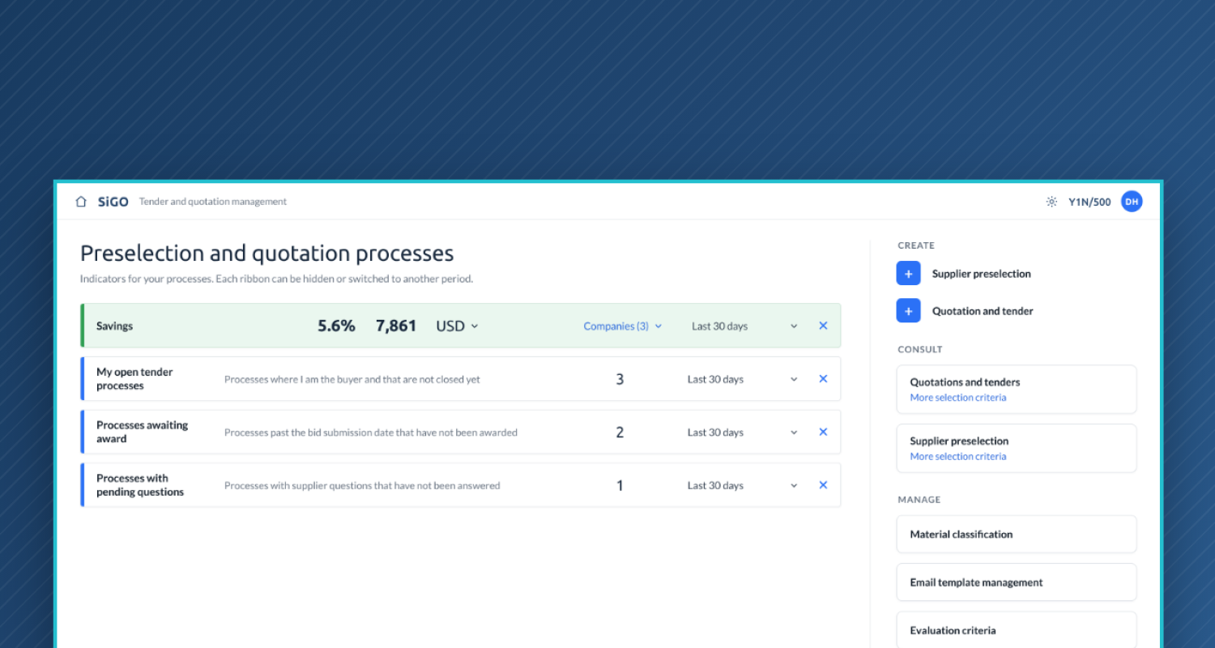Click More selection criteria under Supplier preselection
The height and width of the screenshot is (648, 1215).
tap(958, 457)
